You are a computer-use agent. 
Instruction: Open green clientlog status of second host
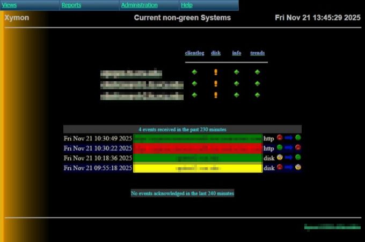point(195,83)
